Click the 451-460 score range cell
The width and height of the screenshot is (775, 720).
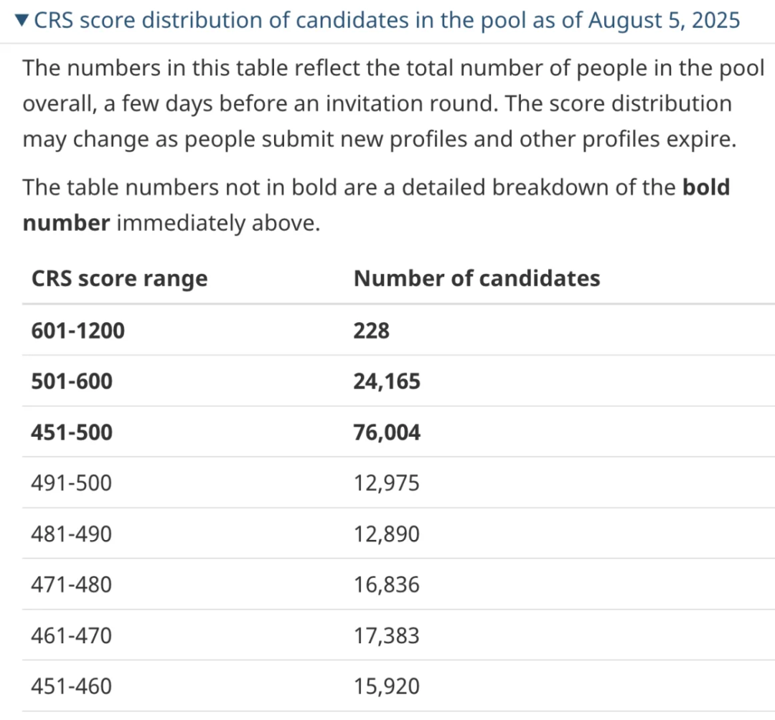pos(71,686)
